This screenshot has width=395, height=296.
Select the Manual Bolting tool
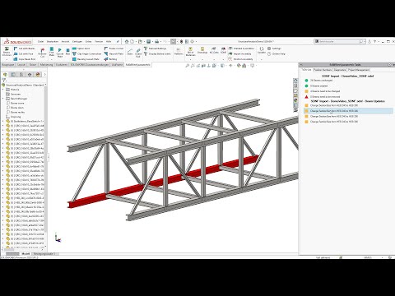pyautogui.click(x=156, y=49)
